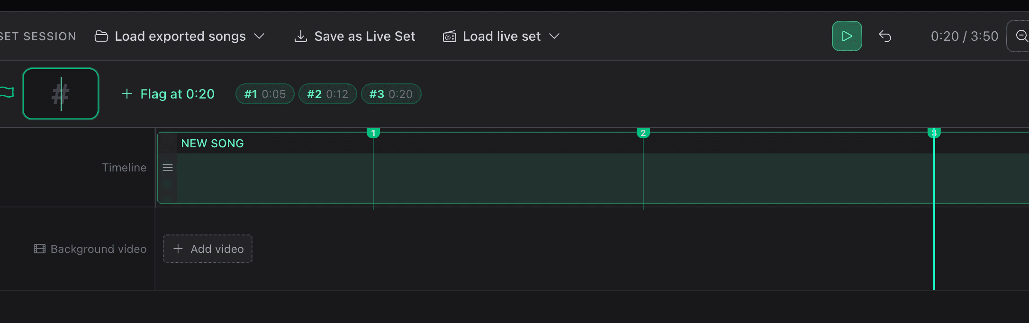Expand the Load live set chevron
Viewport: 1029px width, 323px height.
coord(554,36)
